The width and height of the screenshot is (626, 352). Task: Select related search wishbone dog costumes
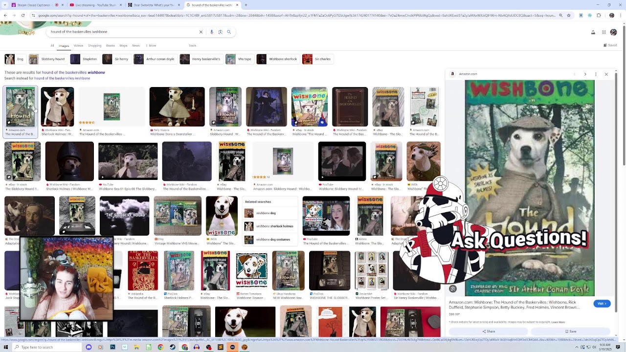270,240
